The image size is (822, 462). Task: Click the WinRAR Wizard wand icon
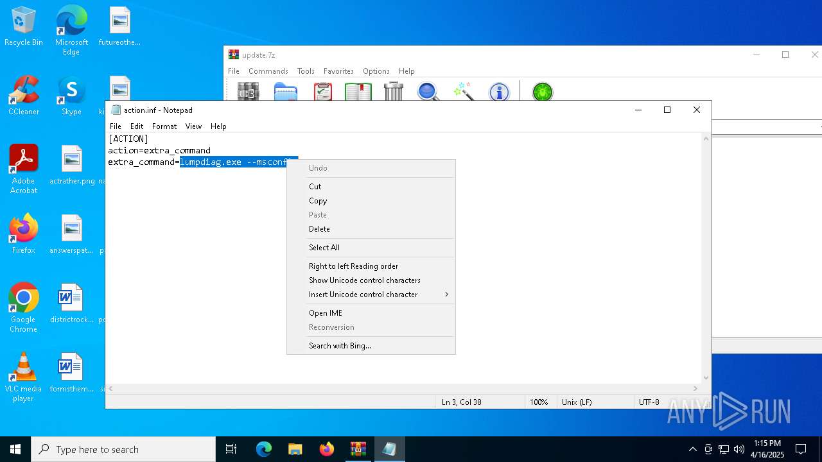click(x=464, y=91)
